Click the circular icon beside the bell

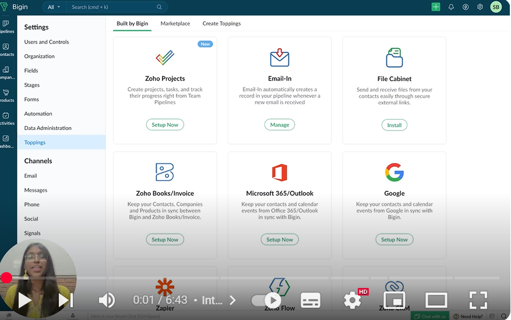466,7
